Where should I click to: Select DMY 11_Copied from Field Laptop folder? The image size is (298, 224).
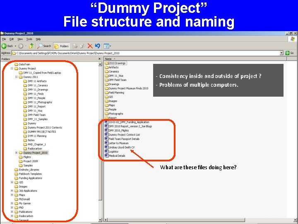pos(40,73)
